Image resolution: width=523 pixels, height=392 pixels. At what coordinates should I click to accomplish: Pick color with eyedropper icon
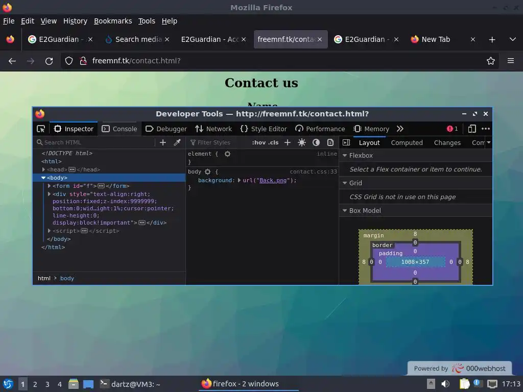click(x=177, y=142)
